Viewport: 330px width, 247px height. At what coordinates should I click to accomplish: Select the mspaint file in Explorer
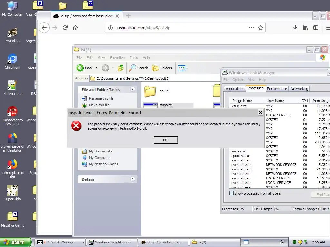coord(165,105)
